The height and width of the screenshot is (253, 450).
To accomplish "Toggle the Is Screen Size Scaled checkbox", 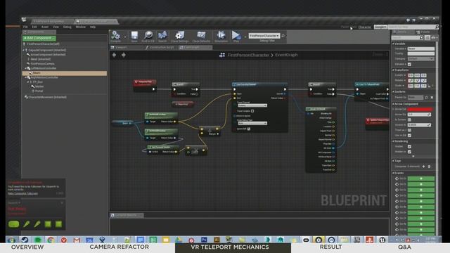I will (x=409, y=119).
